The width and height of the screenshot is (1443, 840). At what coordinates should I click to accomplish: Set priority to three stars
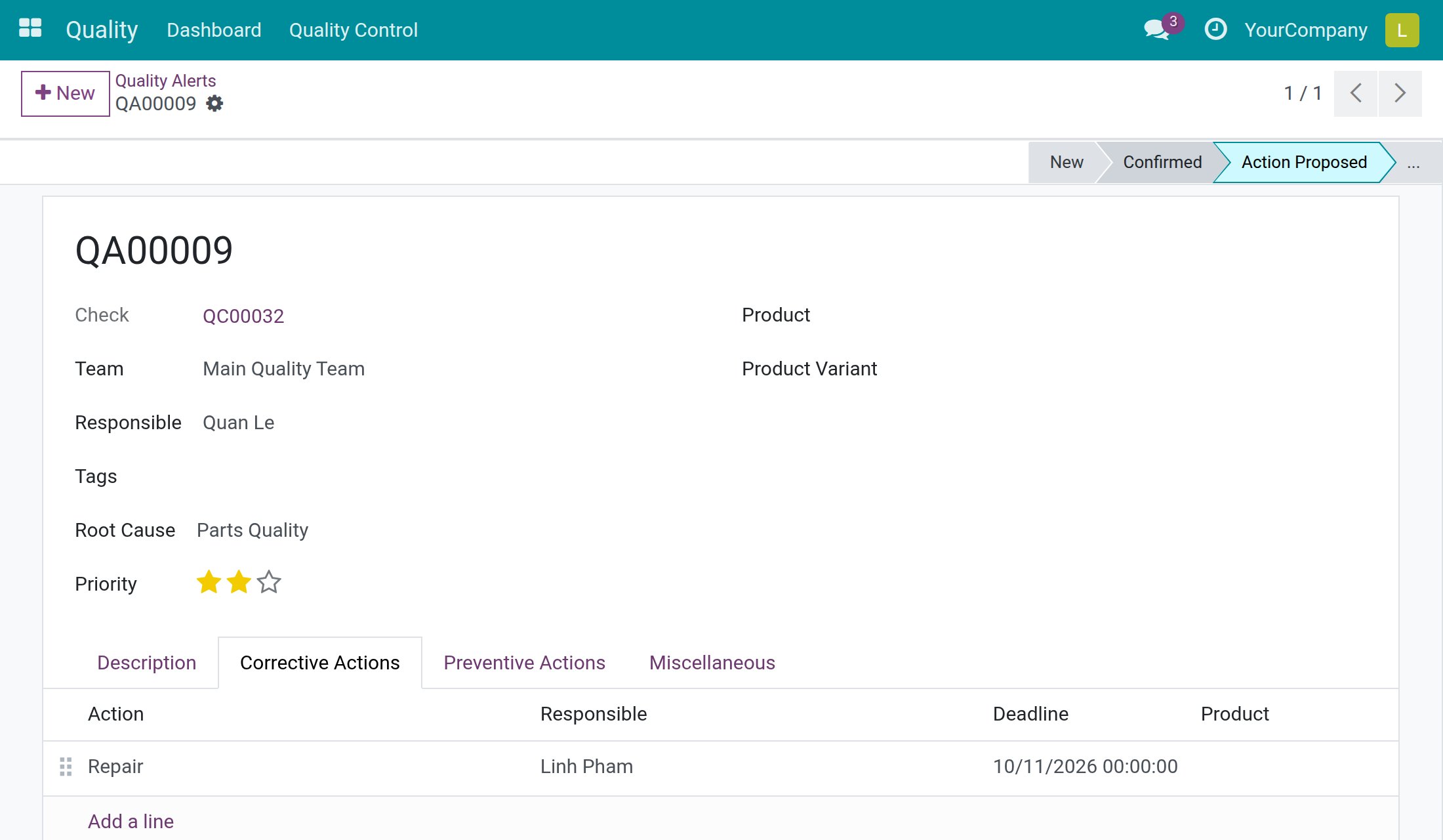point(269,583)
